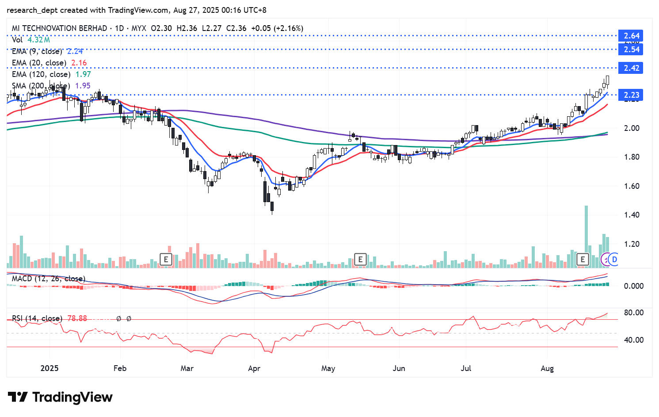Click the 2.00 price axis label
Viewport: 659px width, 417px height.
[632, 128]
